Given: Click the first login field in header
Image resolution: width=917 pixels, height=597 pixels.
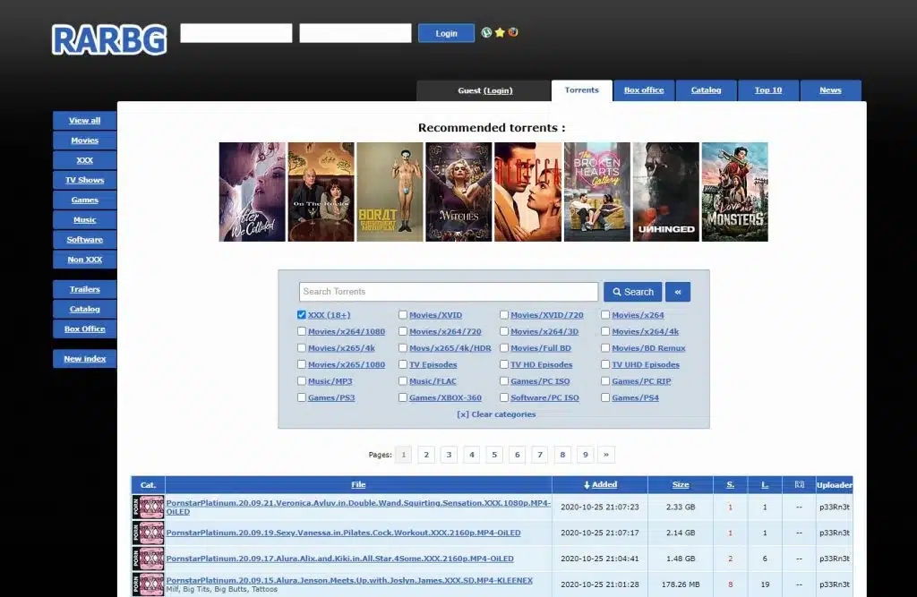Looking at the screenshot, I should click(x=236, y=33).
